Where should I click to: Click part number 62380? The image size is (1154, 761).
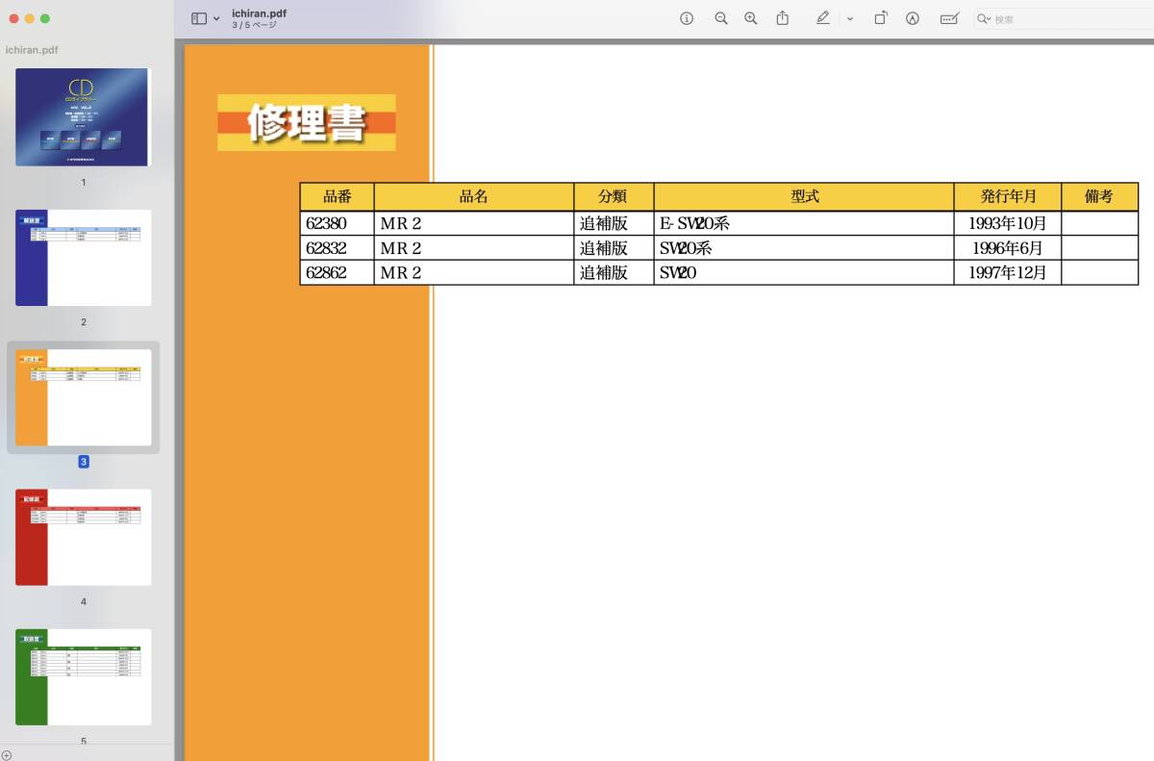(326, 223)
